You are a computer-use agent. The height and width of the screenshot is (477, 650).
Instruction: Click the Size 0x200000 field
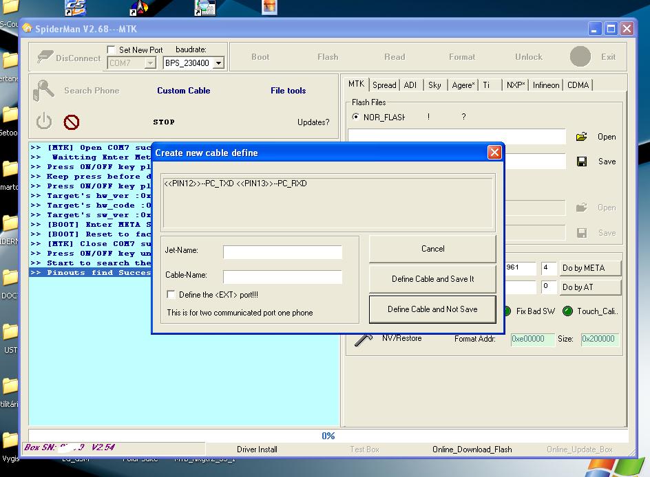coord(600,340)
